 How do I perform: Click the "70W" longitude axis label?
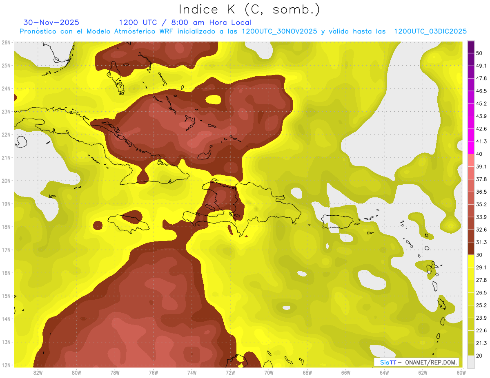(x=269, y=372)
